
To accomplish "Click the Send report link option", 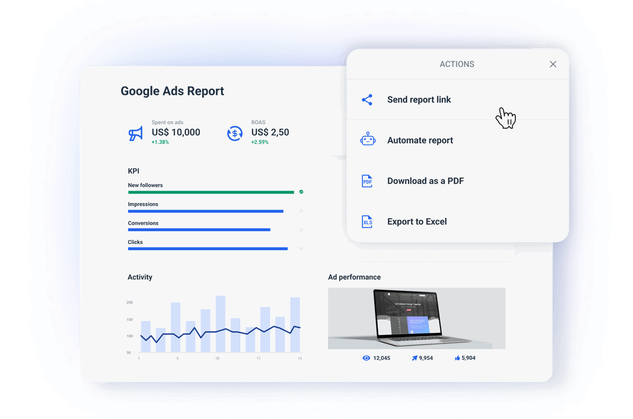I will (x=419, y=99).
